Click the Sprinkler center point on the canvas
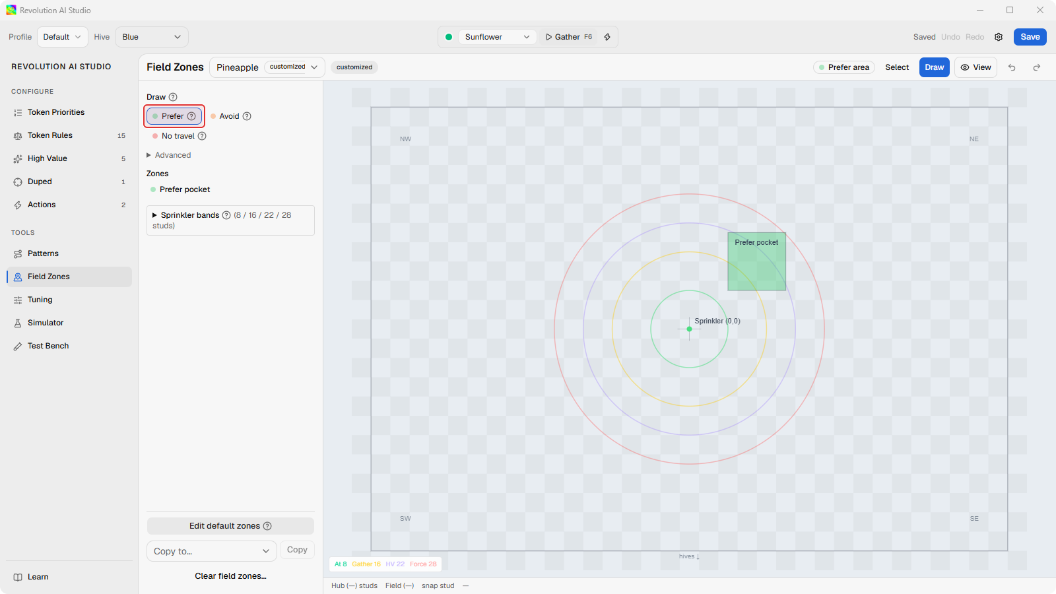 (x=689, y=329)
